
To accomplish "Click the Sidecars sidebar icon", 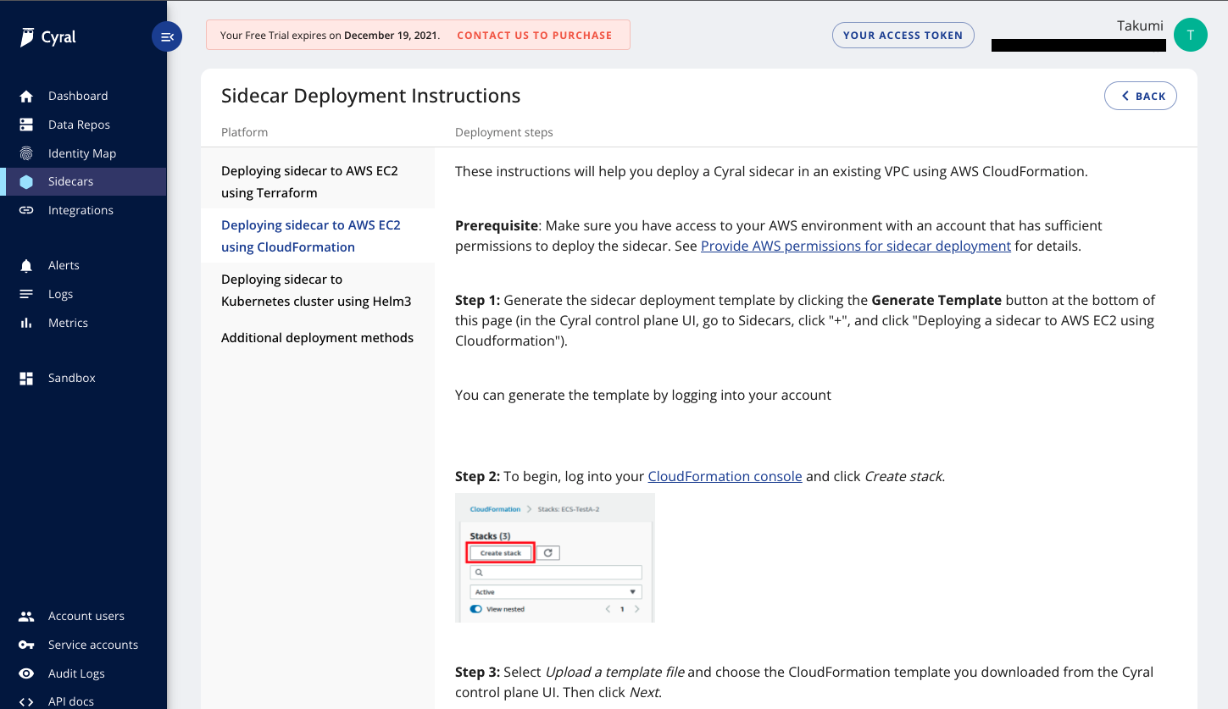I will 27,181.
